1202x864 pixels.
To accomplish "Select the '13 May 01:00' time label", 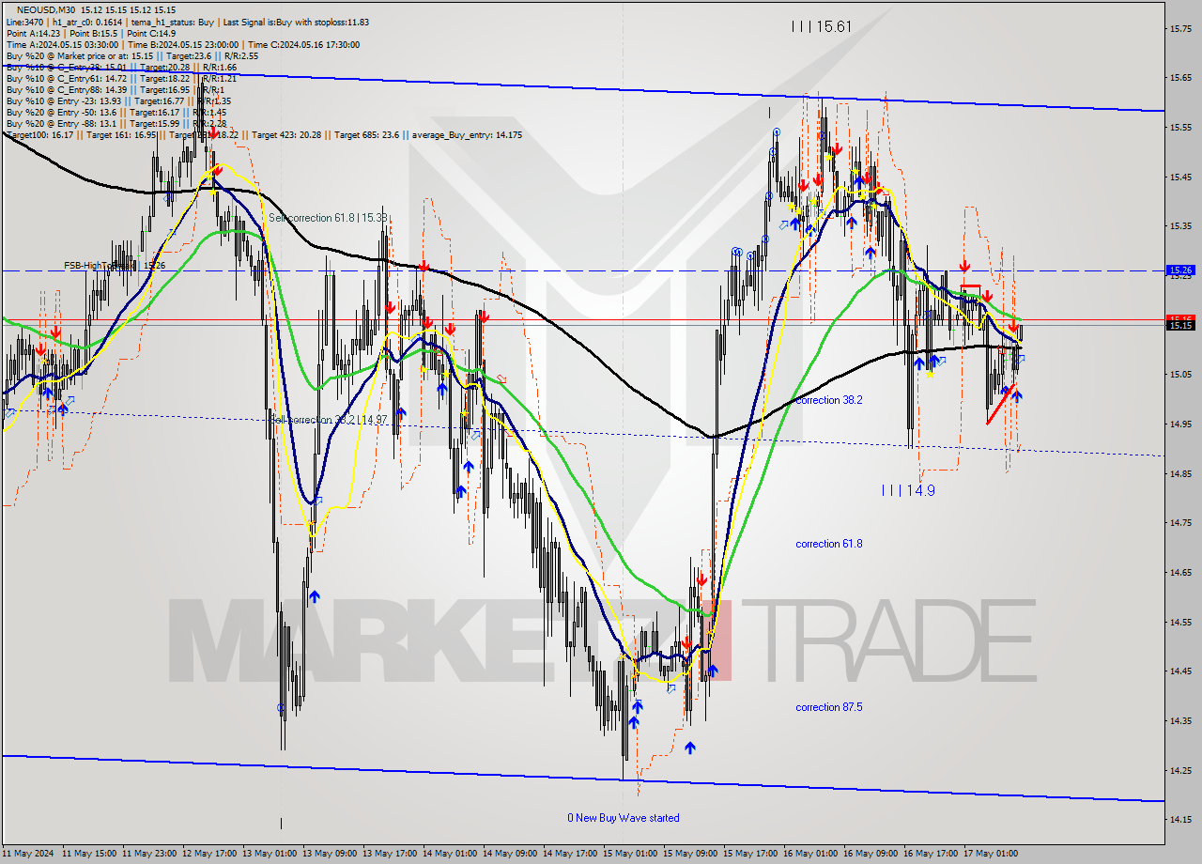I will (x=270, y=854).
